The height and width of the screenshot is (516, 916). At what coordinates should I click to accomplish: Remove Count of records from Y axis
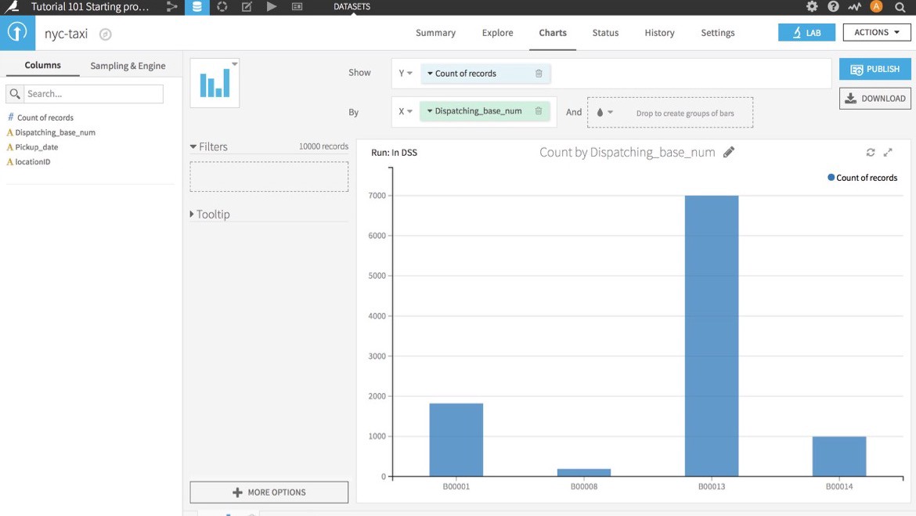[x=539, y=74]
